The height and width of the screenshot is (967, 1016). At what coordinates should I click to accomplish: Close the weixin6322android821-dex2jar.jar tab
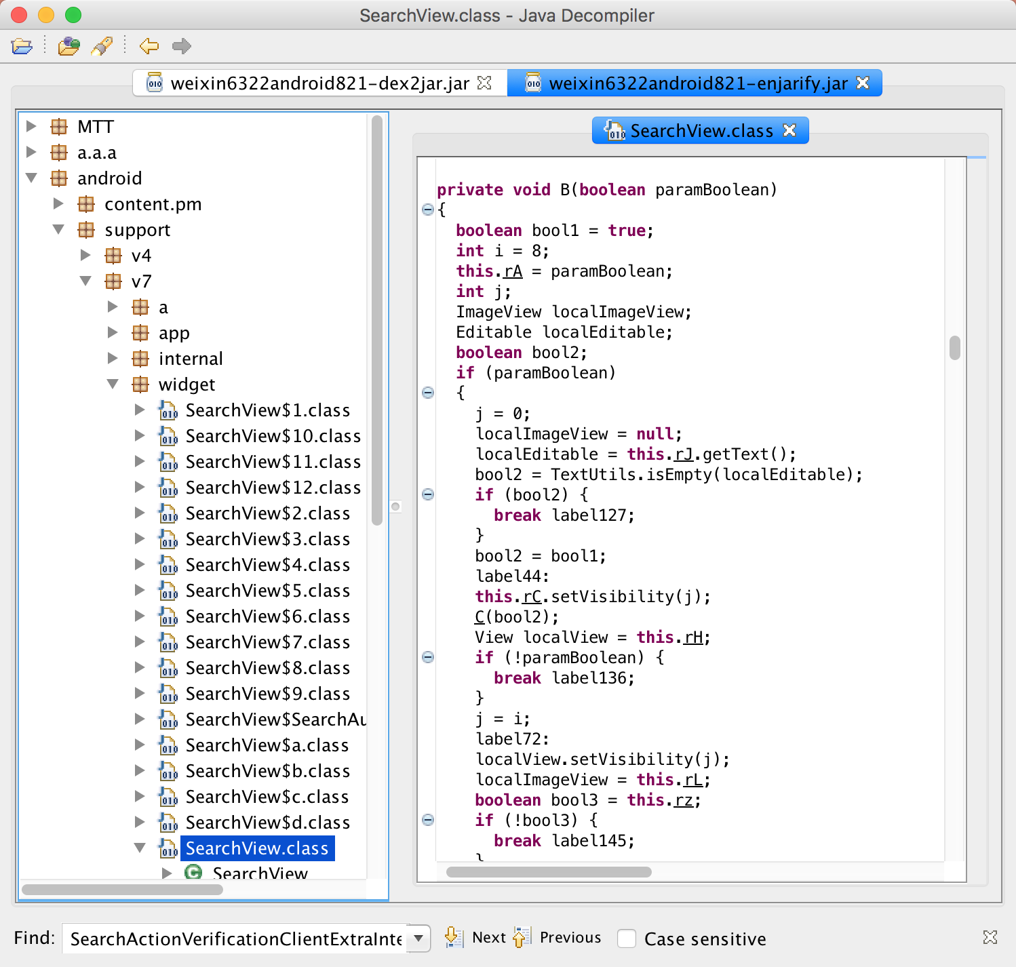click(484, 83)
